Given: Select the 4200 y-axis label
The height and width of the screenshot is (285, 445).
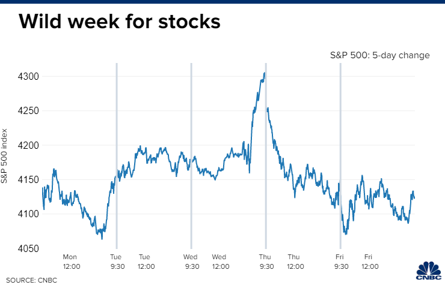Looking at the screenshot, I should point(28,145).
